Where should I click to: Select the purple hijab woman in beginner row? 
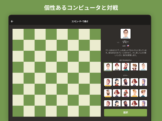(143, 82)
